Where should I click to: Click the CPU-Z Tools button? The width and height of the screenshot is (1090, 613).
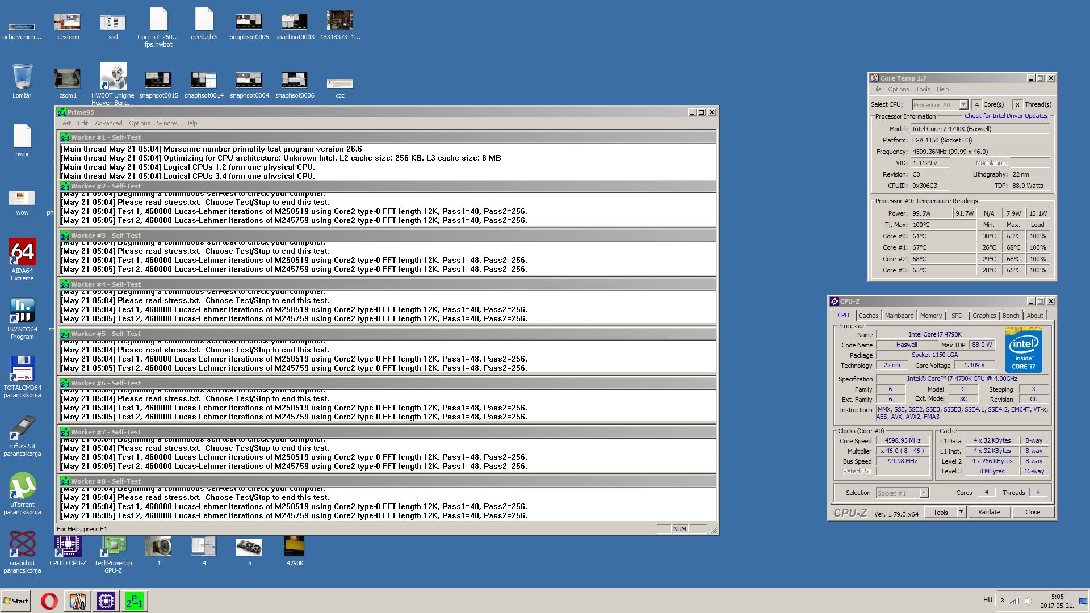click(x=940, y=512)
